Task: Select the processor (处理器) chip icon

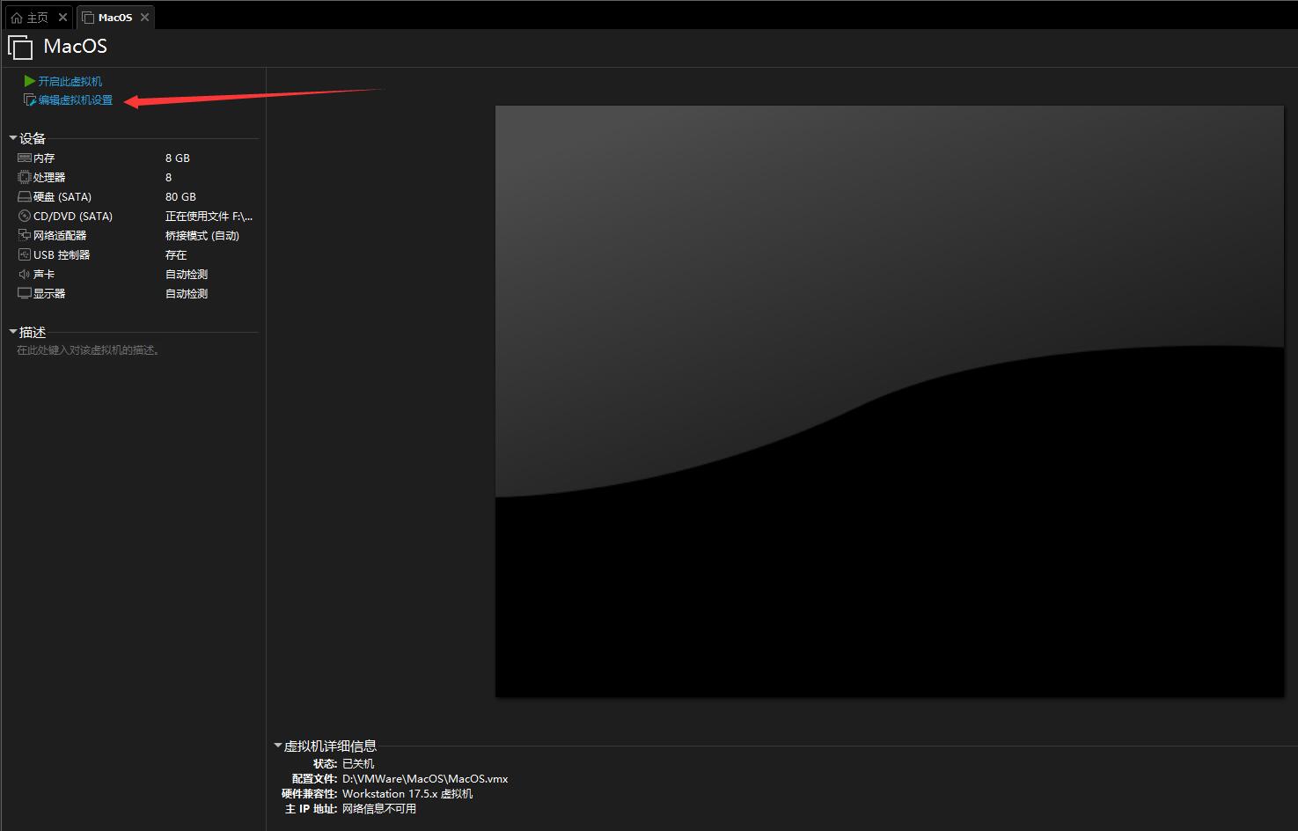Action: [25, 178]
